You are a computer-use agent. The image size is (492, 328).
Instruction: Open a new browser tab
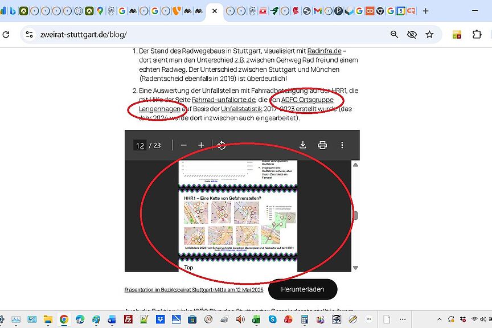(x=425, y=11)
